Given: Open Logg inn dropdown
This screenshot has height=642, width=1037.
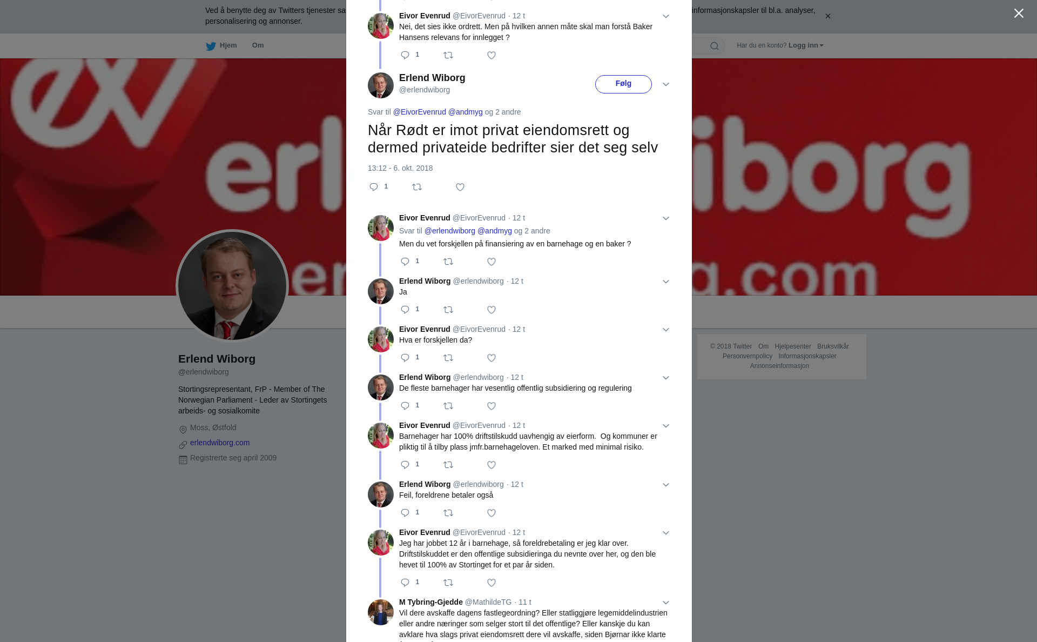Looking at the screenshot, I should (x=806, y=45).
